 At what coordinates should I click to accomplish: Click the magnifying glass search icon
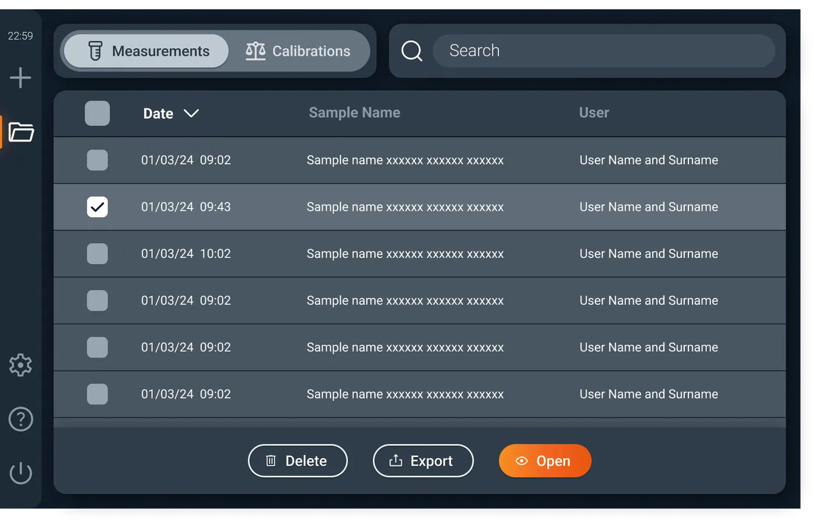click(x=412, y=51)
